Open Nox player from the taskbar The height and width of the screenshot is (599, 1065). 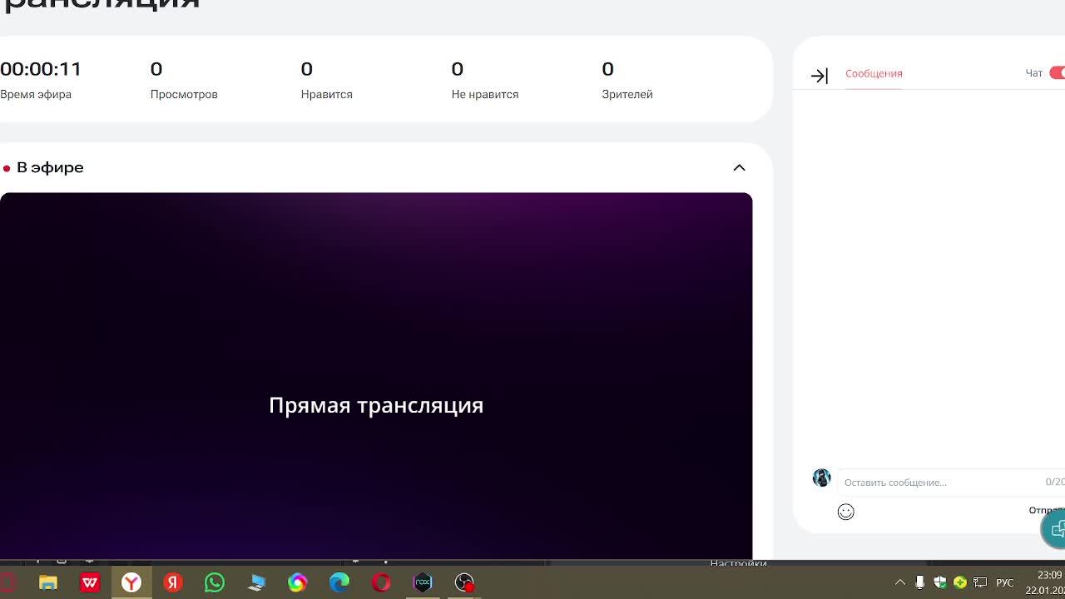[x=423, y=582]
